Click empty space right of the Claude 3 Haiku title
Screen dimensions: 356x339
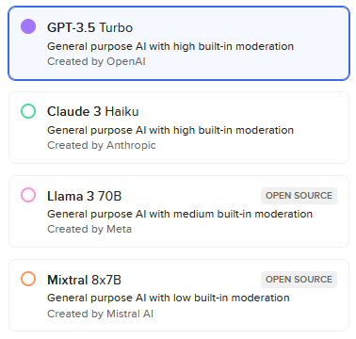point(242,111)
